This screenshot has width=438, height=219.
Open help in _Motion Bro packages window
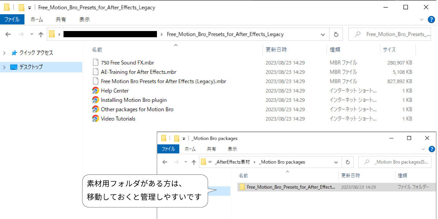click(432, 149)
